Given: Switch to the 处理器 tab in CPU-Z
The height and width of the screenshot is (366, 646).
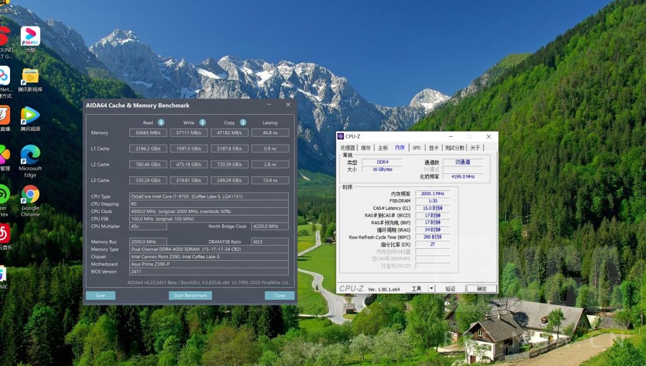Looking at the screenshot, I should [348, 148].
